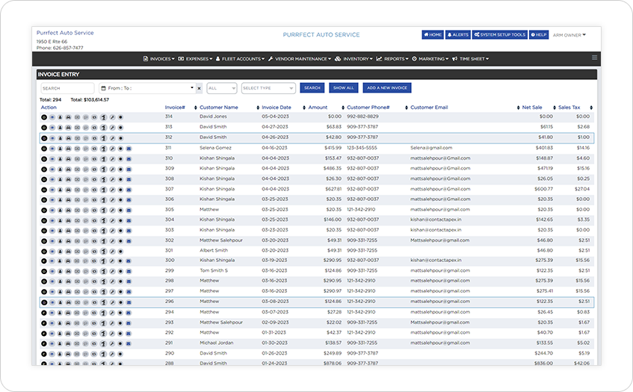Viewport: 633px width, 392px height.
Task: Click customer name Albert Smith
Action: [x=214, y=251]
